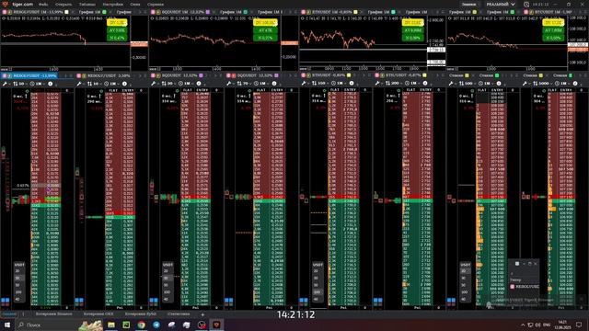The image size is (589, 331).
Task: Expand 1M timeframe dropdown in ETHUSDT -0,87% panel
Action: (411, 84)
